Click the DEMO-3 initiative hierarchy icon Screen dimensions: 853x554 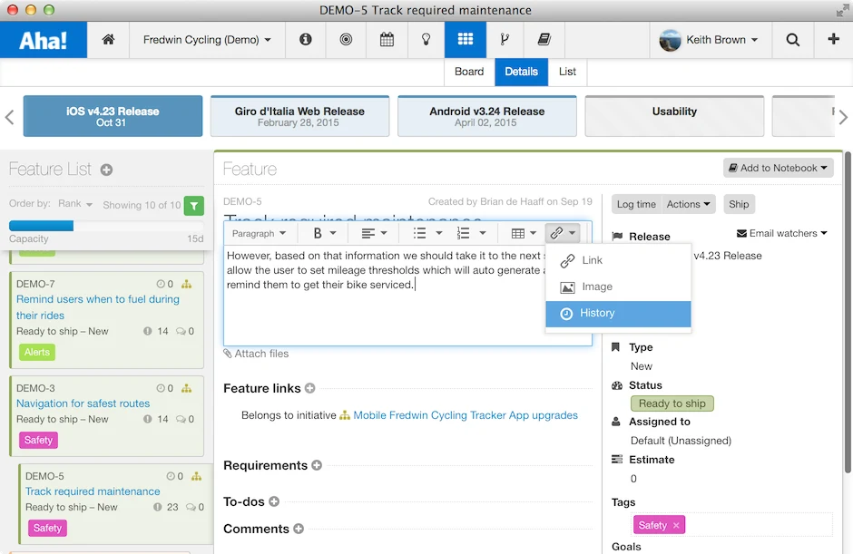[x=187, y=388]
